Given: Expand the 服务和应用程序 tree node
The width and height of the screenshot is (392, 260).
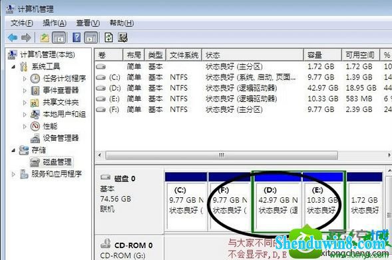Looking at the screenshot, I should coord(13,174).
